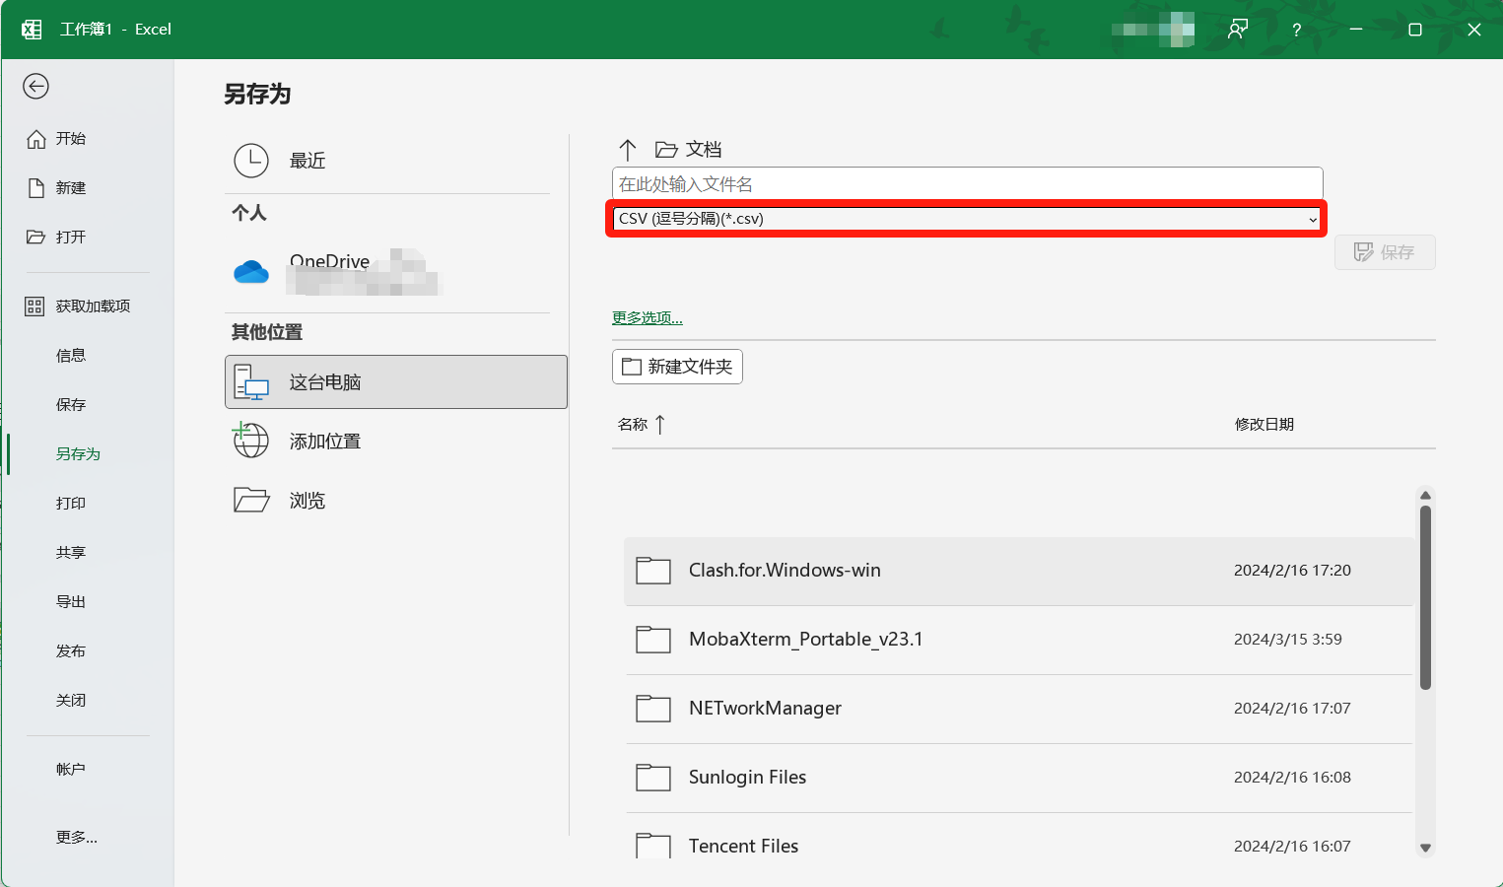Sort the file list by the Name column header
This screenshot has width=1503, height=887.
[x=633, y=425]
